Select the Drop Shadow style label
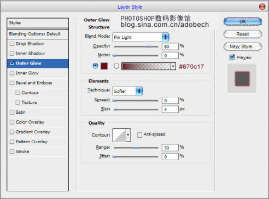 [x=30, y=44]
